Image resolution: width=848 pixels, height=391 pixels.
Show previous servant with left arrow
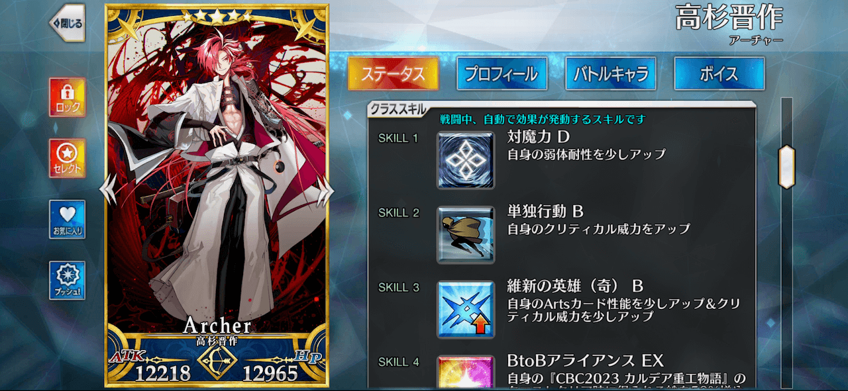click(x=108, y=191)
